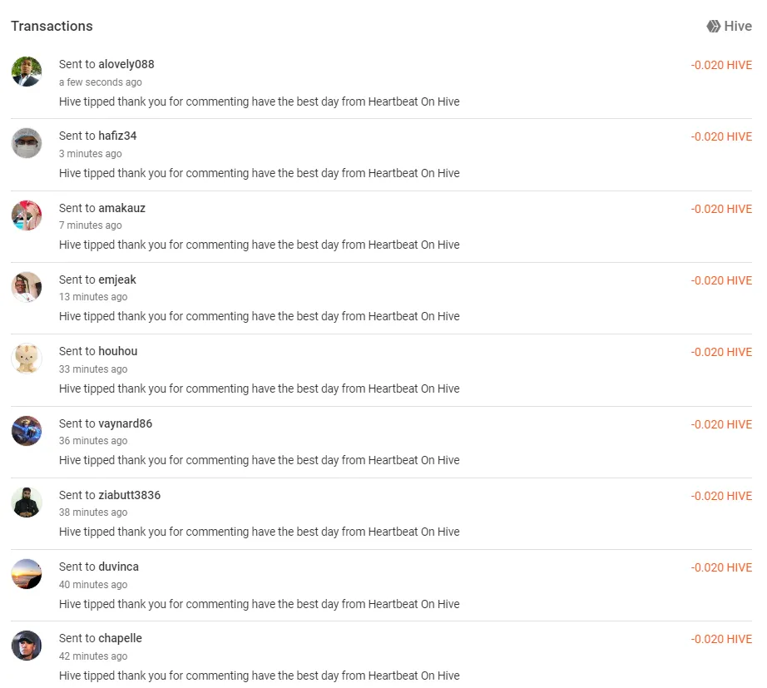
Task: Click -0.020 HIVE amount for ziabutt3836
Action: (x=721, y=496)
